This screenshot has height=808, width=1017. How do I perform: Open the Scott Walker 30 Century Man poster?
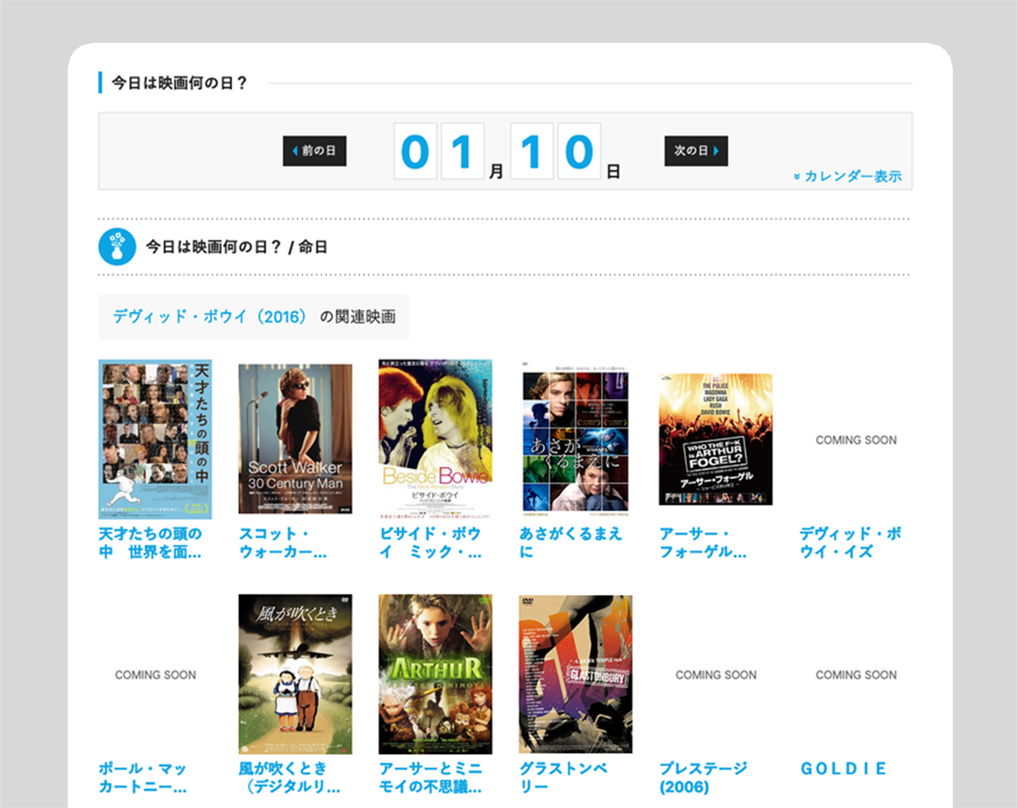tap(295, 439)
